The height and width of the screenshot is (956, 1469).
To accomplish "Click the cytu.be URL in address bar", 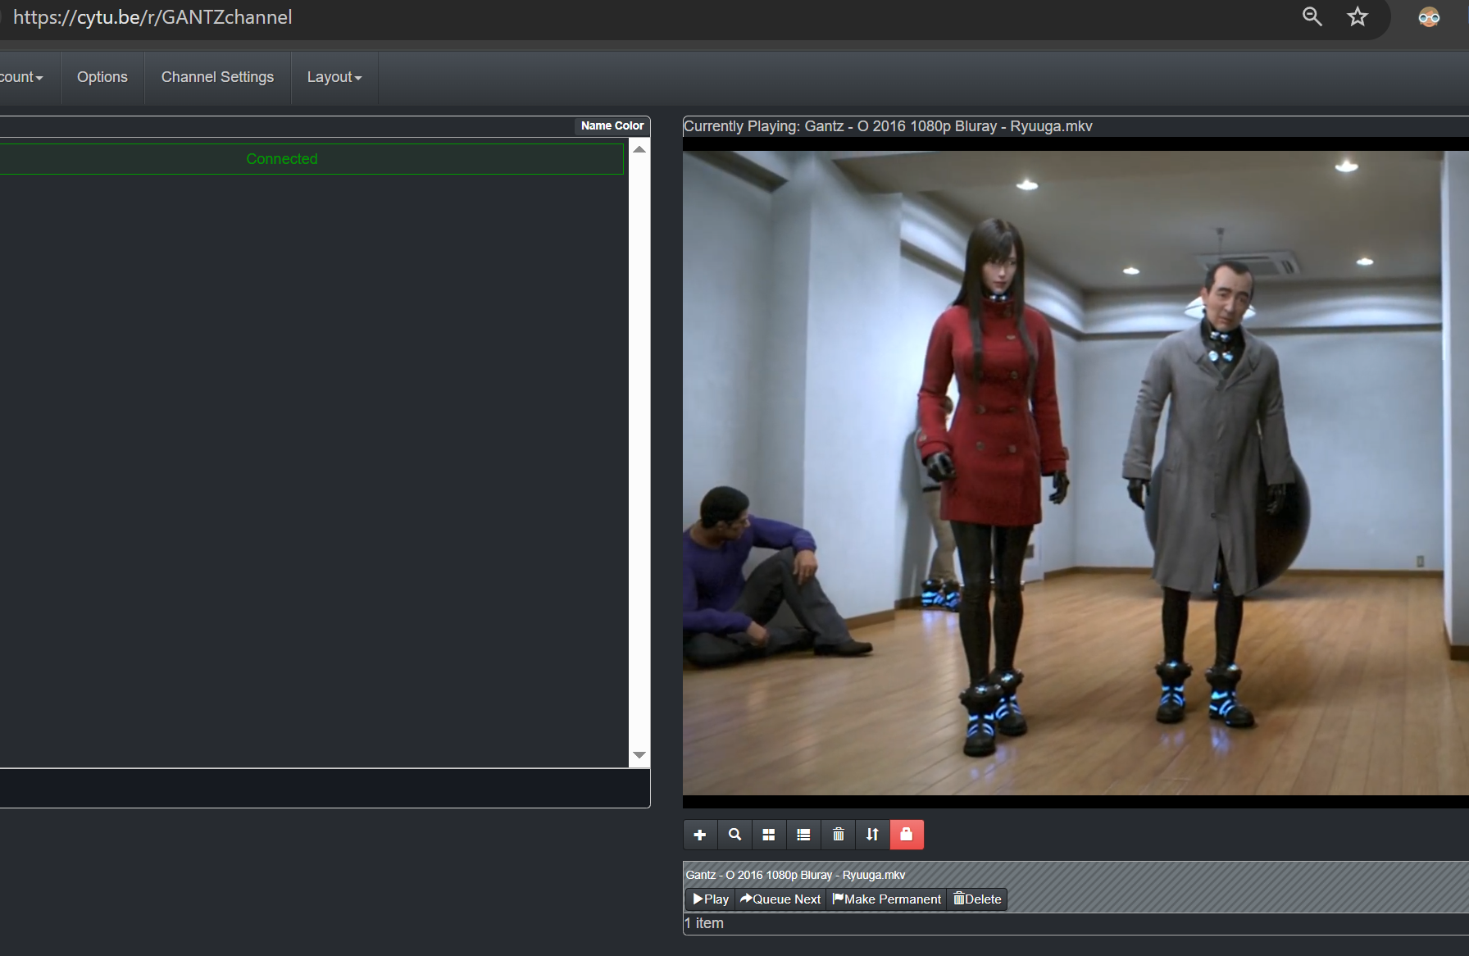I will point(152,17).
